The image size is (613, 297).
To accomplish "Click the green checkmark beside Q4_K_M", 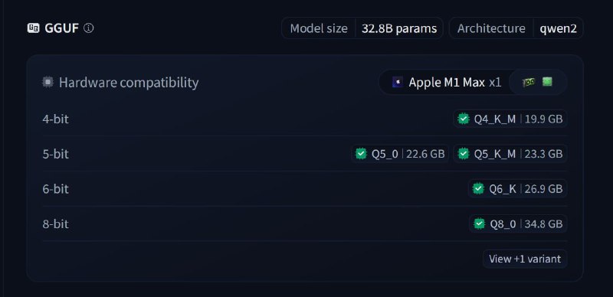I will point(464,119).
